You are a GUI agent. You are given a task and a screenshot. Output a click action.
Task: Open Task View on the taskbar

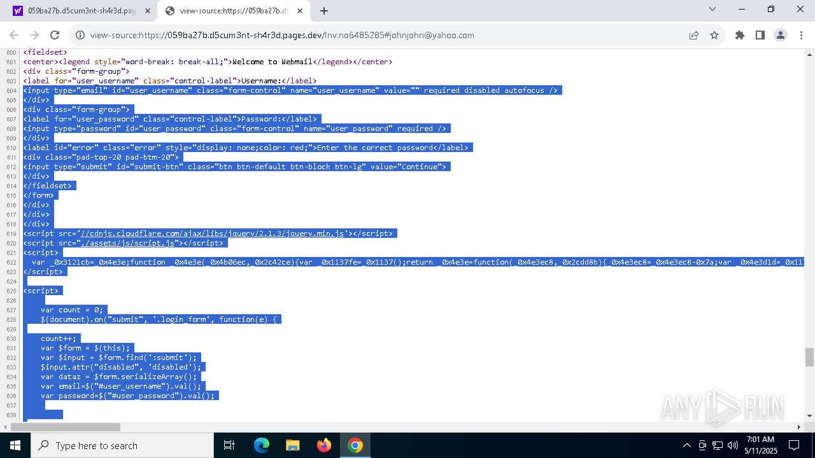pyautogui.click(x=229, y=445)
